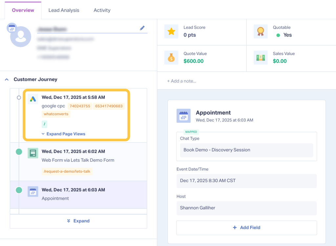
Task: Open the Activity tab
Action: [x=102, y=10]
